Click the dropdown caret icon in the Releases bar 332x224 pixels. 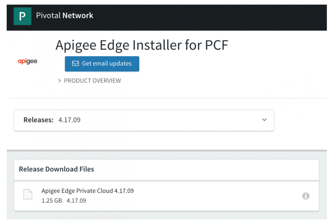[264, 120]
